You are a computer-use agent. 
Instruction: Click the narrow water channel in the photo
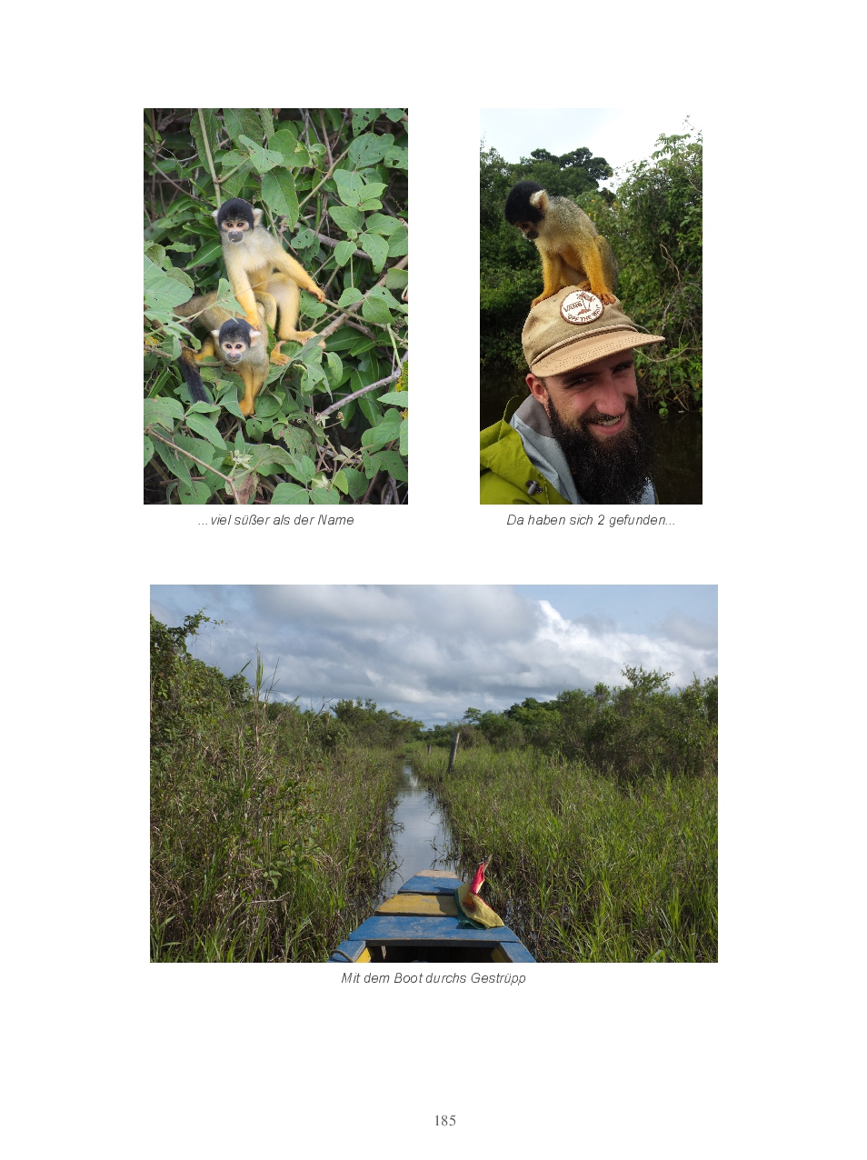pos(418,827)
